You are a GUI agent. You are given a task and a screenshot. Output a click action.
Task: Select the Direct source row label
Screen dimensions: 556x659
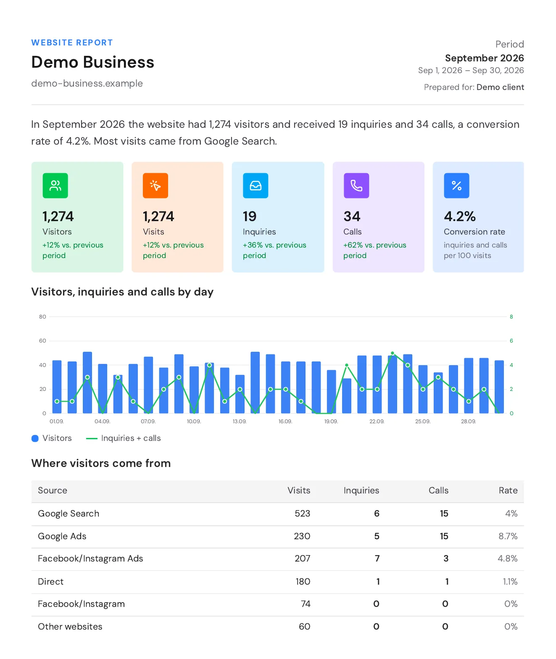pyautogui.click(x=51, y=582)
